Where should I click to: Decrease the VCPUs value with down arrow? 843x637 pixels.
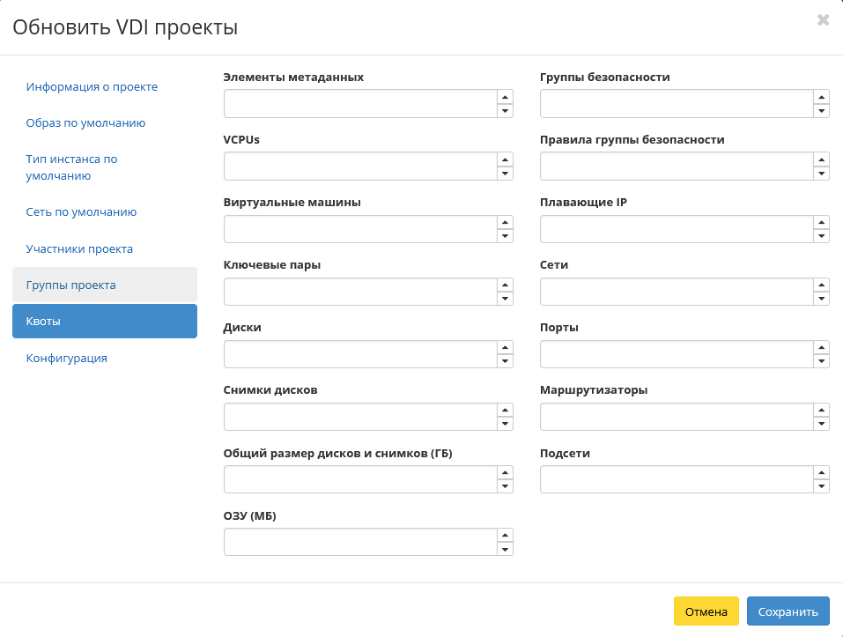[x=505, y=173]
